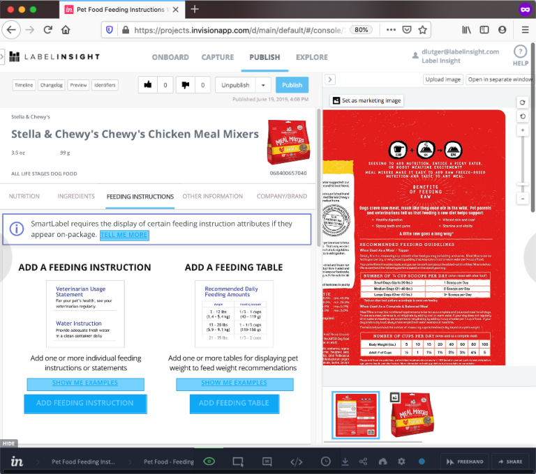Zoom in on package image with plus
Screen dimensions: 536x474
(522, 130)
